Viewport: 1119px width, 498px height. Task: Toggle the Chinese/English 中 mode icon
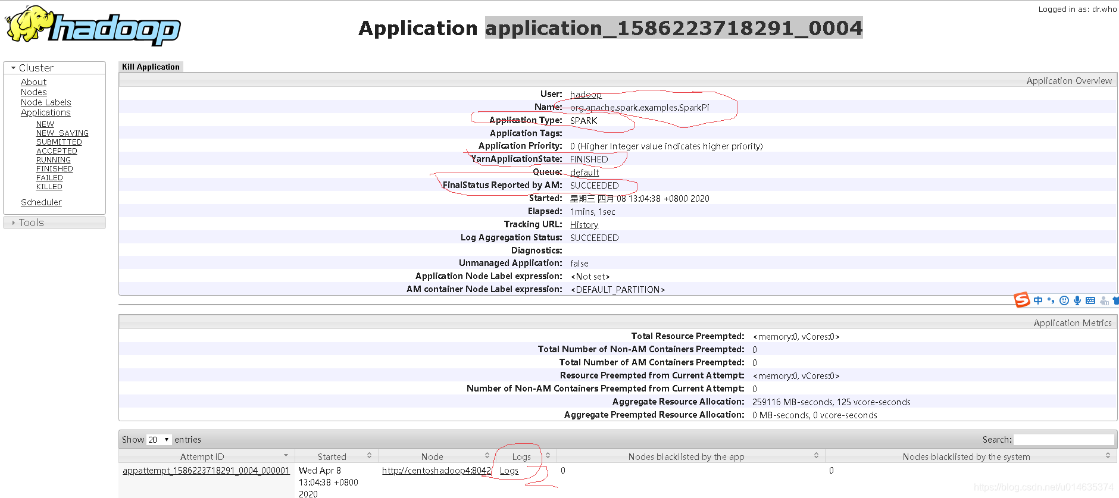(1038, 300)
